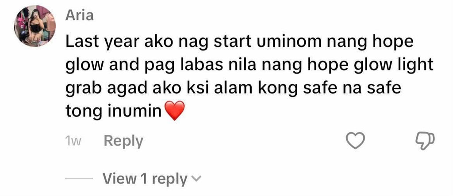Image resolution: width=453 pixels, height=196 pixels.
Task: Click the line starting with grab agad ako
Action: 234,89
